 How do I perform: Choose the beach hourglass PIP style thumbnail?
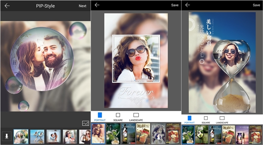37,137
